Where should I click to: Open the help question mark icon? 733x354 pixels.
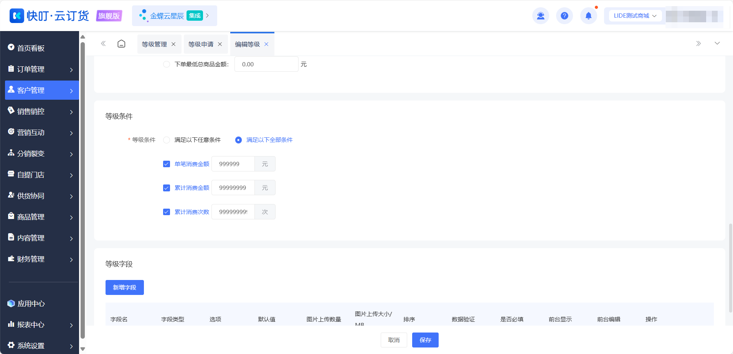coord(564,16)
